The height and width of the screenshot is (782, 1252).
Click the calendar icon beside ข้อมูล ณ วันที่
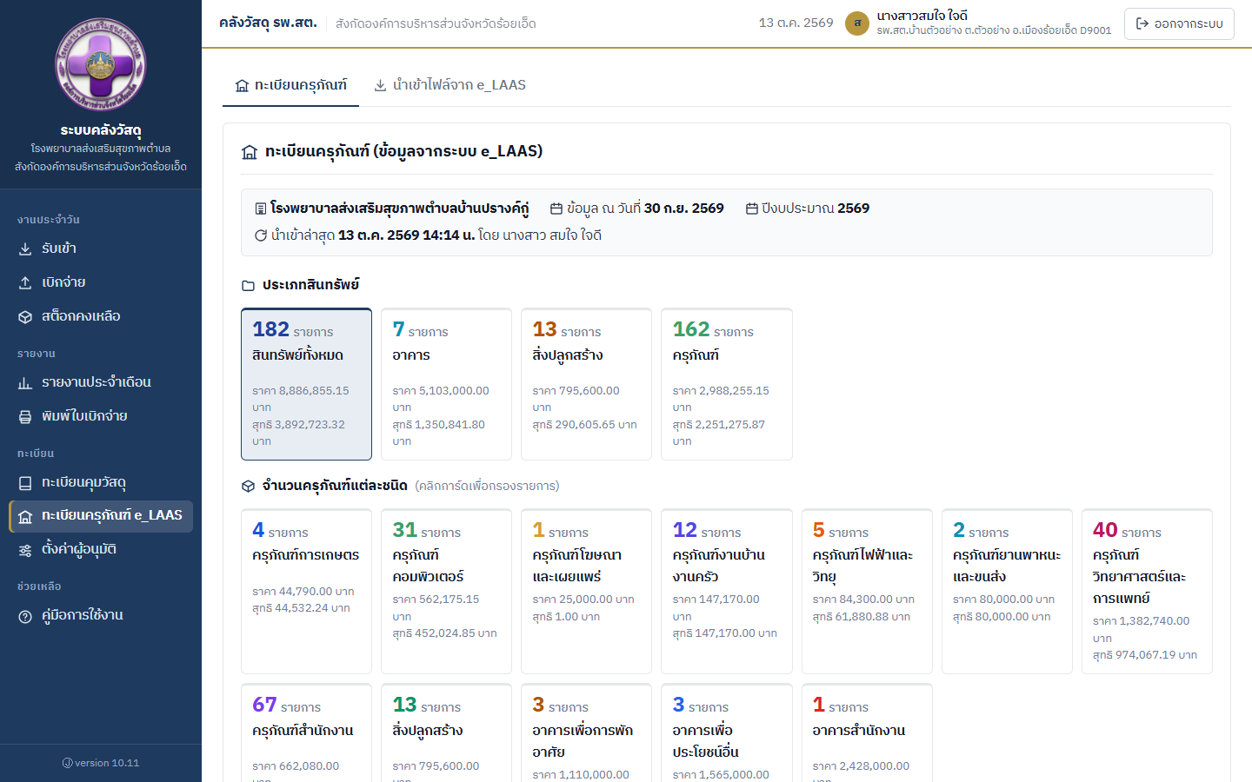pyautogui.click(x=556, y=209)
